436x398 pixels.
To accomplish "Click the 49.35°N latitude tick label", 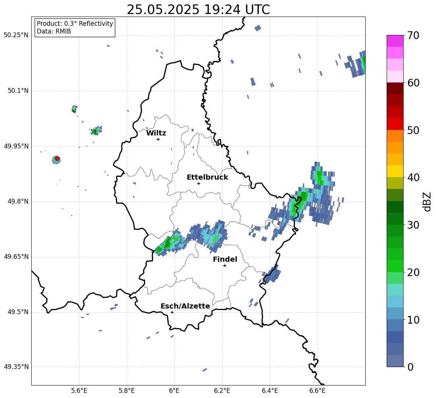I will pos(16,367).
